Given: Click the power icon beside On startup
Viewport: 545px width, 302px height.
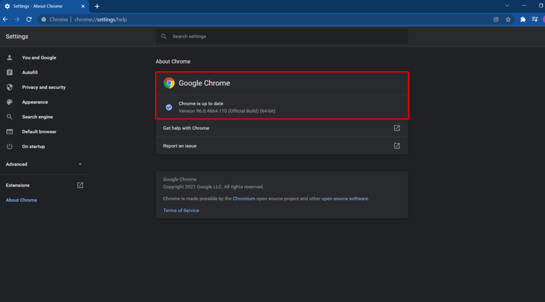Looking at the screenshot, I should tap(9, 147).
